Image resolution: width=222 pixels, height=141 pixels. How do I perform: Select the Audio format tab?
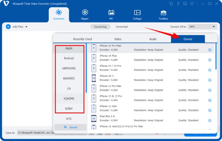(x=153, y=39)
